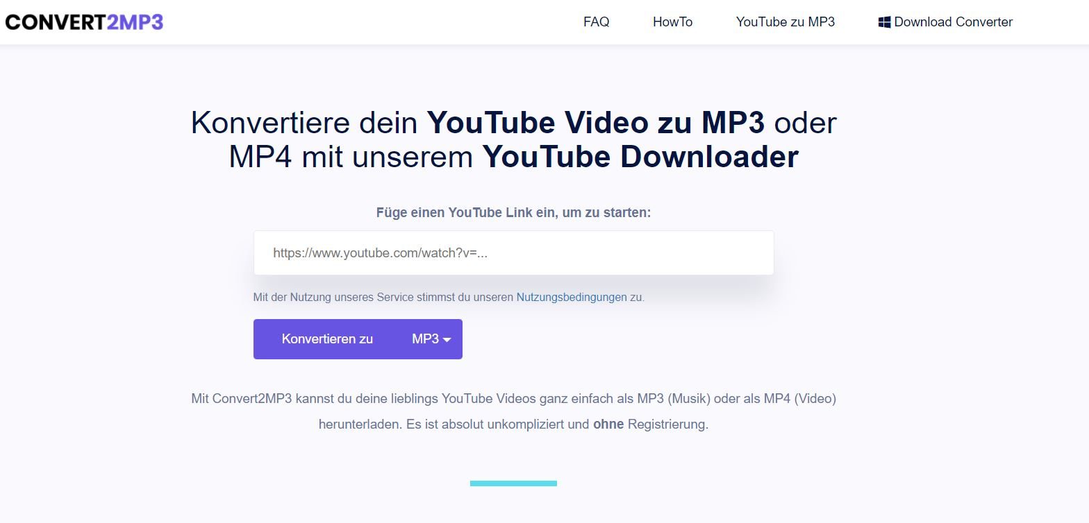Go to YouTube zu MP3 page
The width and height of the screenshot is (1089, 523).
(x=785, y=22)
